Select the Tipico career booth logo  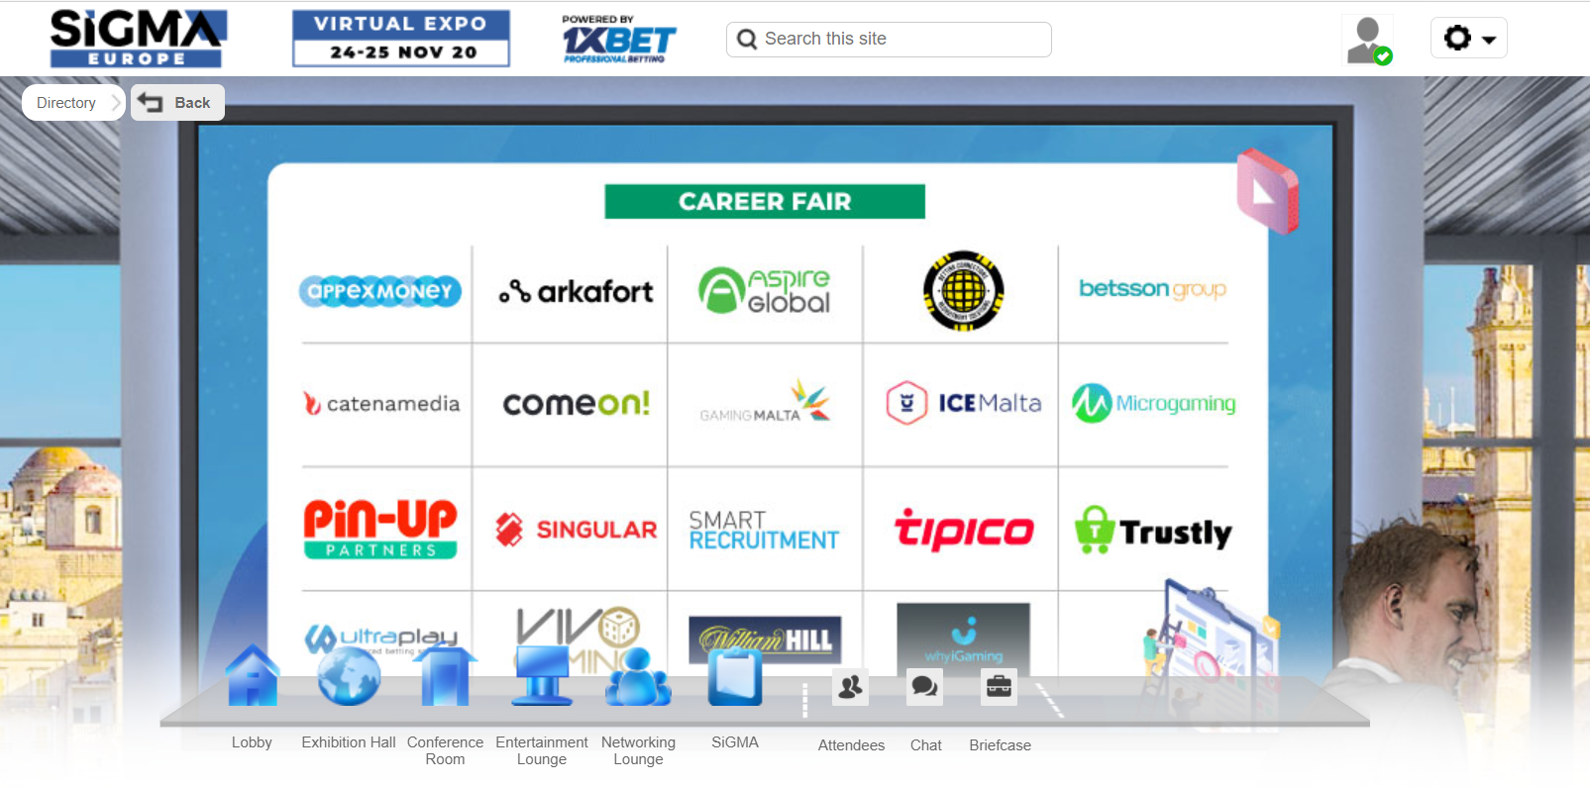pos(963,531)
